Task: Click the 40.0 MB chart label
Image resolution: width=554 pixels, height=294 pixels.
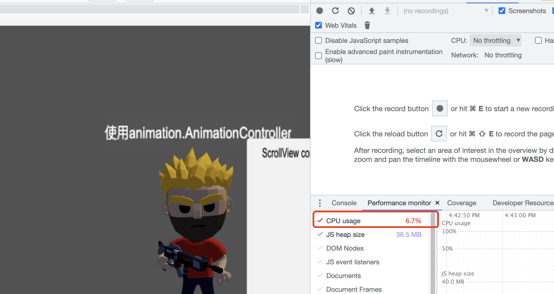Action: 453,282
